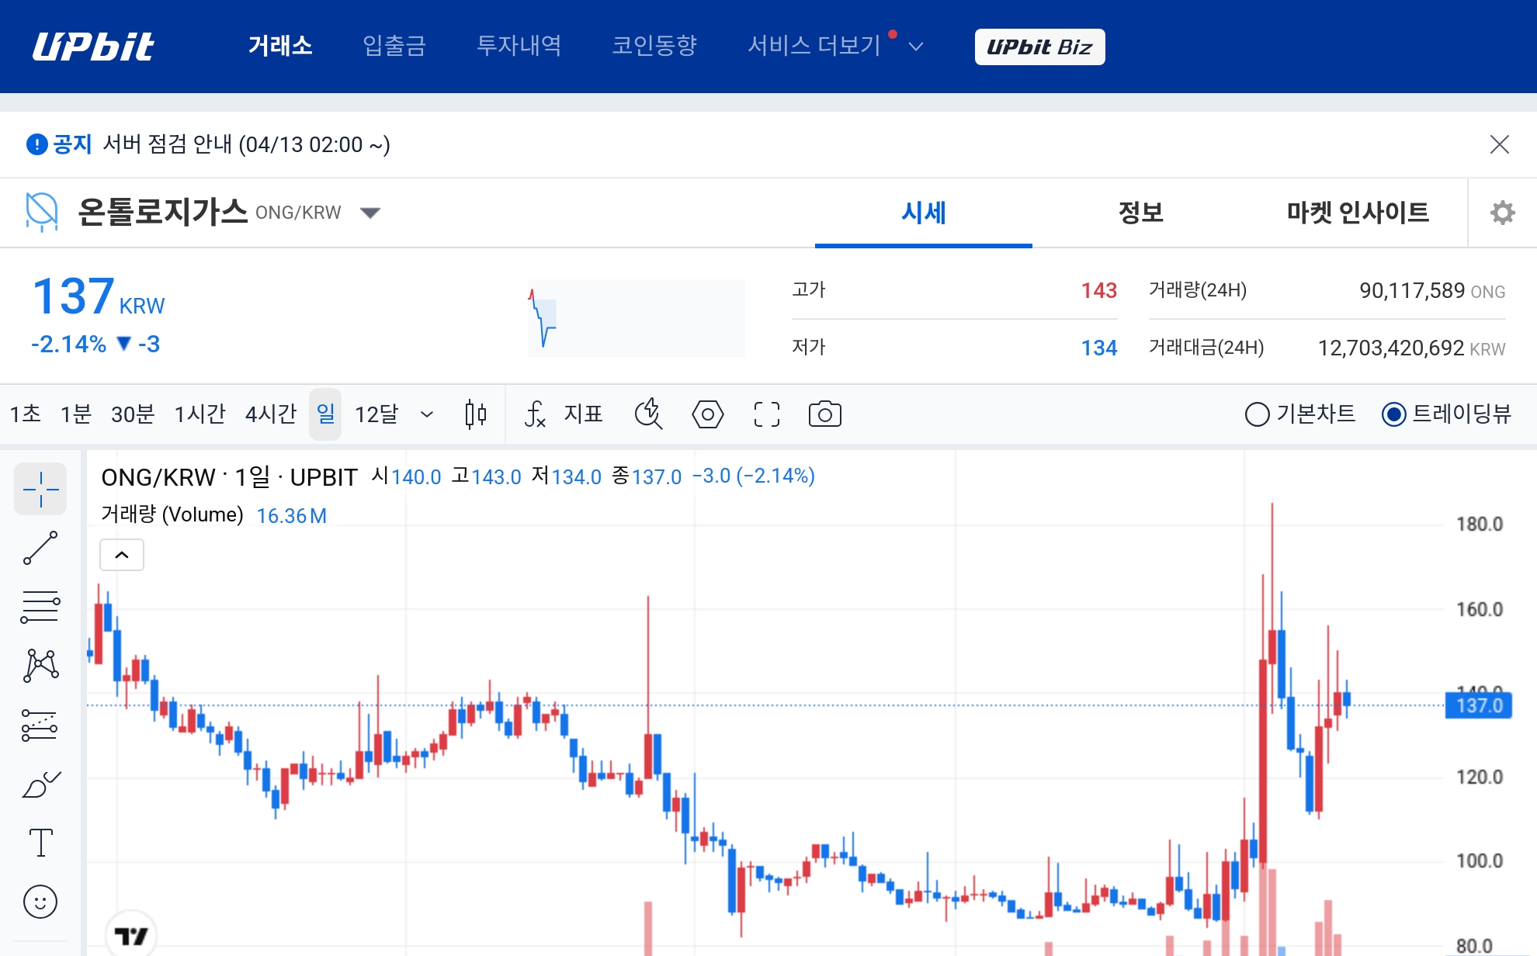This screenshot has height=956, width=1537.
Task: Open the Gann and Fibonacci drawing tools
Action: click(40, 606)
